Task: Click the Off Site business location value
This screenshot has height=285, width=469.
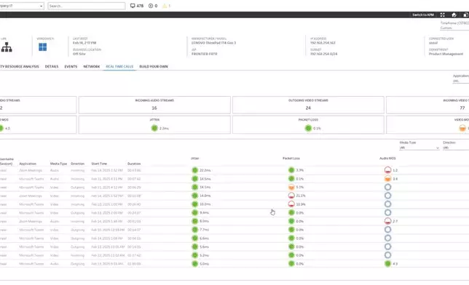Action: pos(79,54)
